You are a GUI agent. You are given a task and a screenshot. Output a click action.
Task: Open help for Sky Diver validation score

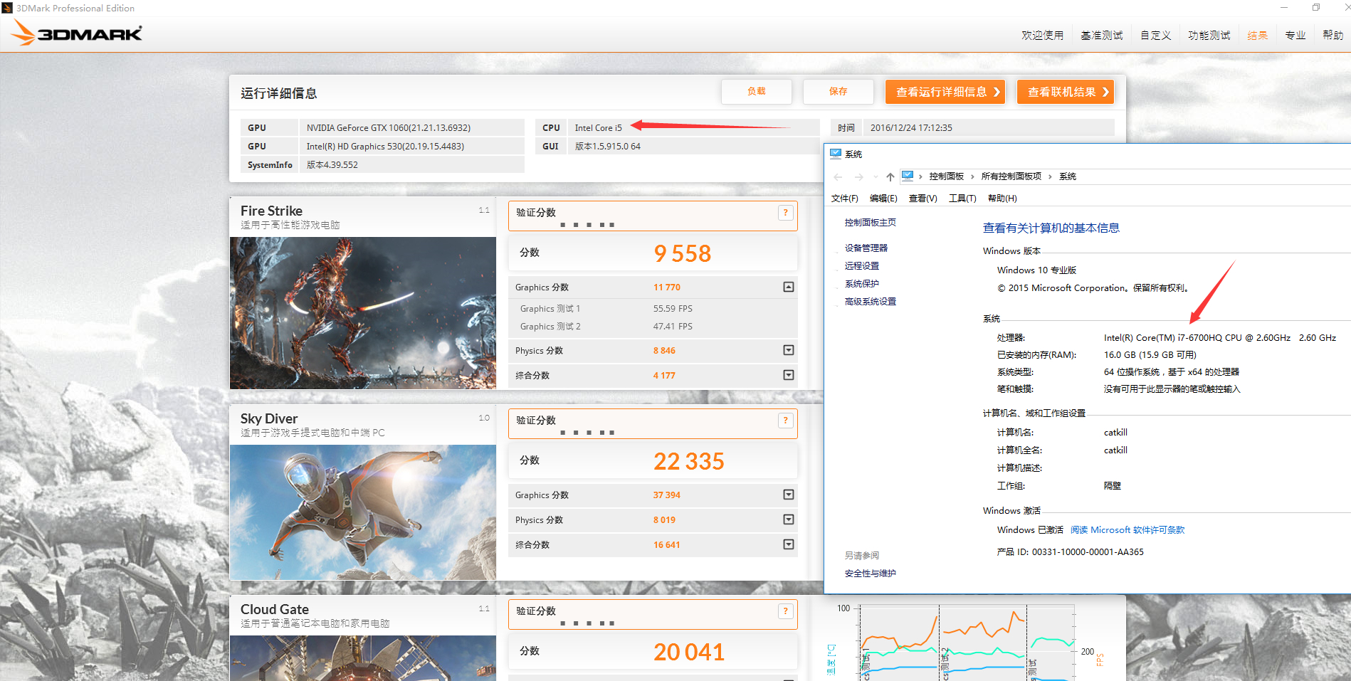[x=785, y=421]
